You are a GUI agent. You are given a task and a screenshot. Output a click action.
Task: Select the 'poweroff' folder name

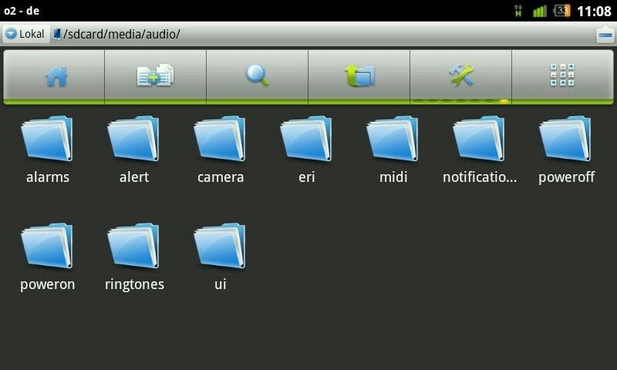566,177
